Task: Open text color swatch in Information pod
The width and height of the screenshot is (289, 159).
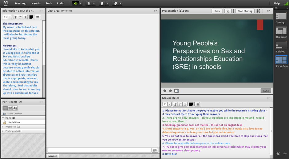Action: 31,17
